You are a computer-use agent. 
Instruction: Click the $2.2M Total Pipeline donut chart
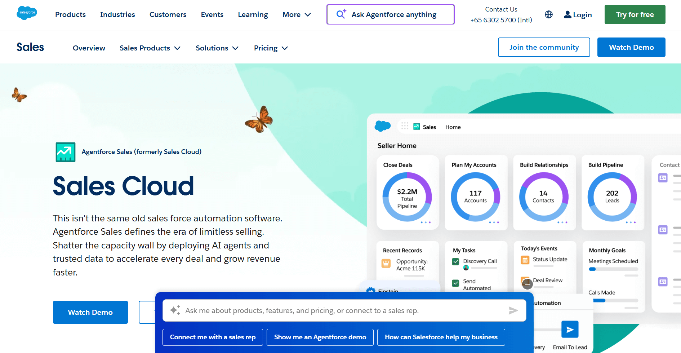pos(407,197)
